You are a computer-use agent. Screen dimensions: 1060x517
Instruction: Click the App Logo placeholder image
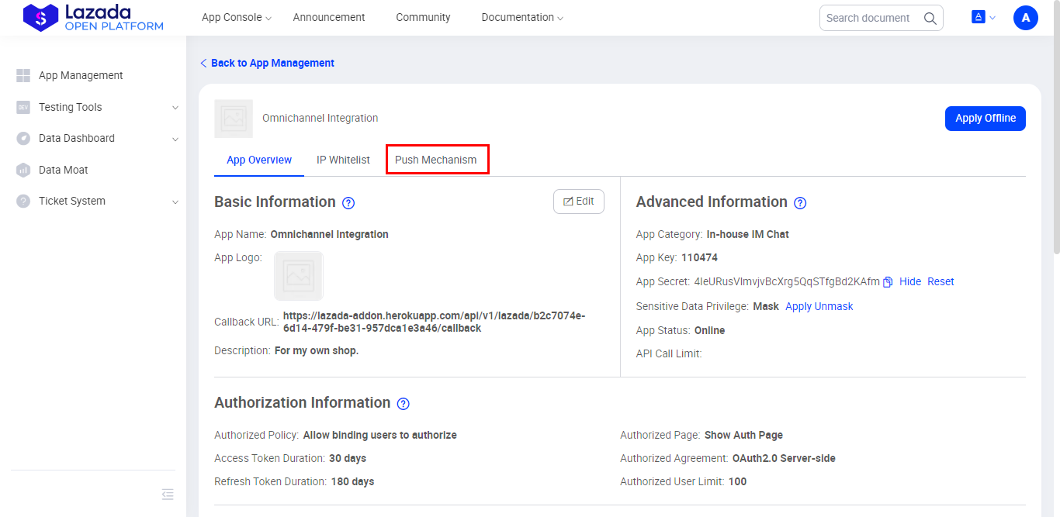[x=299, y=276]
